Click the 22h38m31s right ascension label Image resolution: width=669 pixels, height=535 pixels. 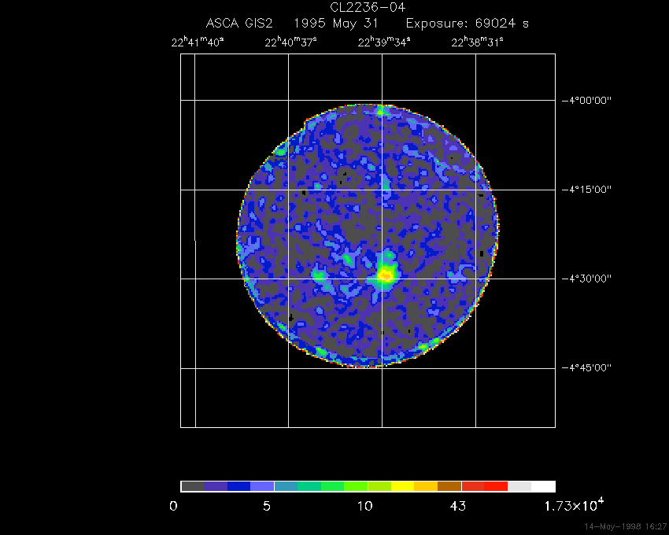478,42
